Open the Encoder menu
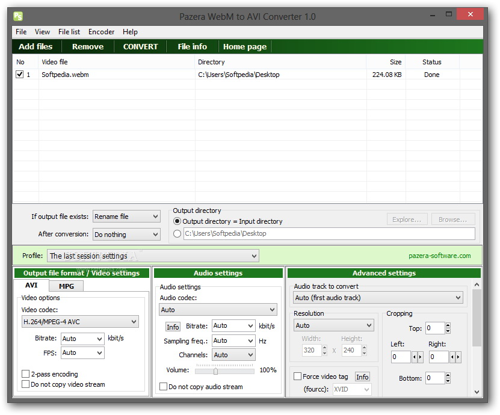This screenshot has height=415, width=500. 102,32
